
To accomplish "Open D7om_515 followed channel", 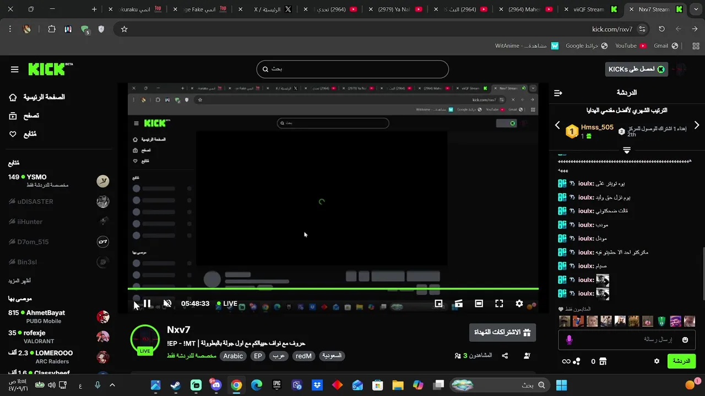I will 58,242.
